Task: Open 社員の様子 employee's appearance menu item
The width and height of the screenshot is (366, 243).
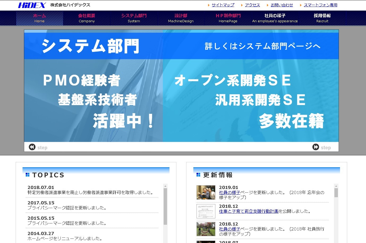Action: pyautogui.click(x=275, y=18)
